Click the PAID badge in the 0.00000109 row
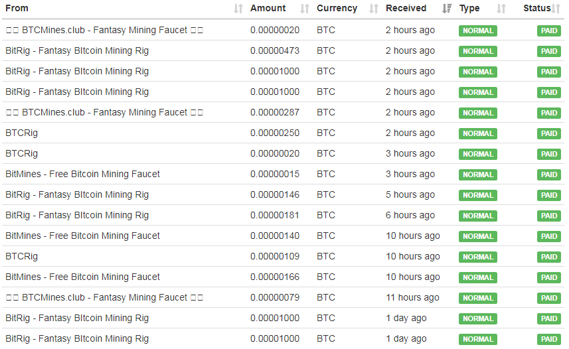Viewport: 569px width, 349px height. [x=549, y=257]
